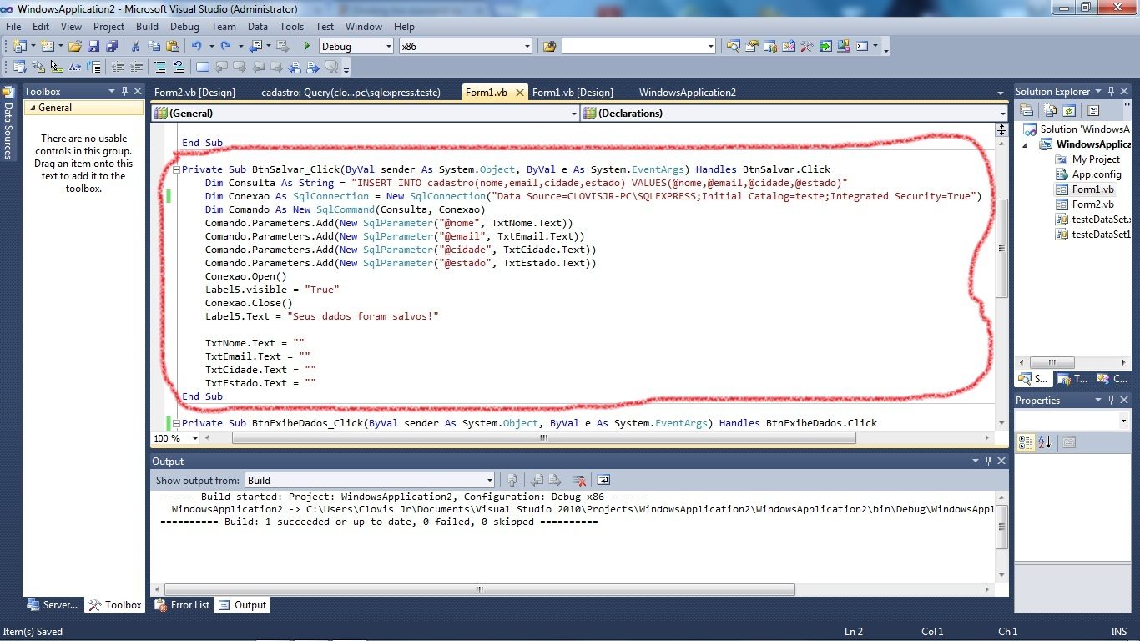
Task: Open Properties object selector dropdown
Action: [1122, 421]
